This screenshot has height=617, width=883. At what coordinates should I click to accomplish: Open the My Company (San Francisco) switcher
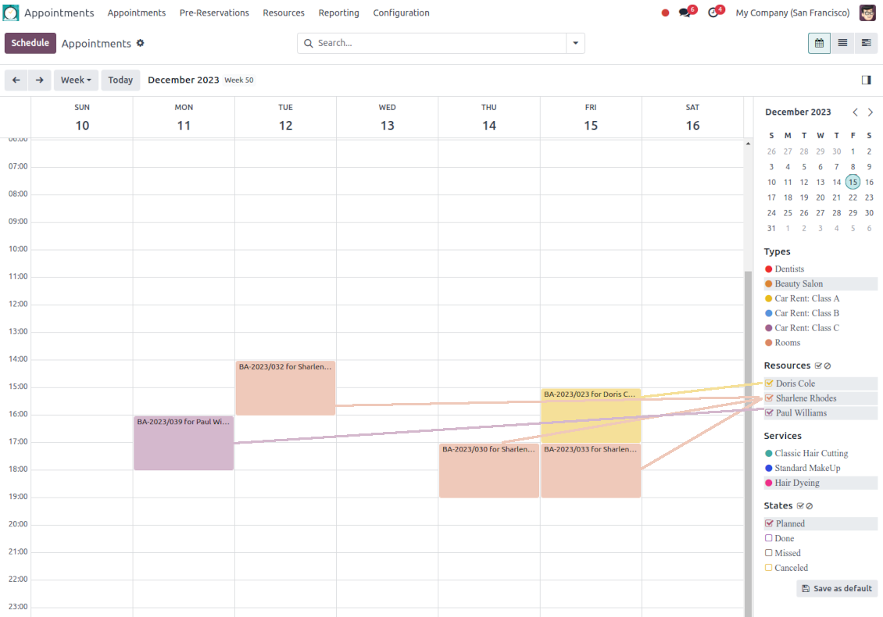click(792, 12)
